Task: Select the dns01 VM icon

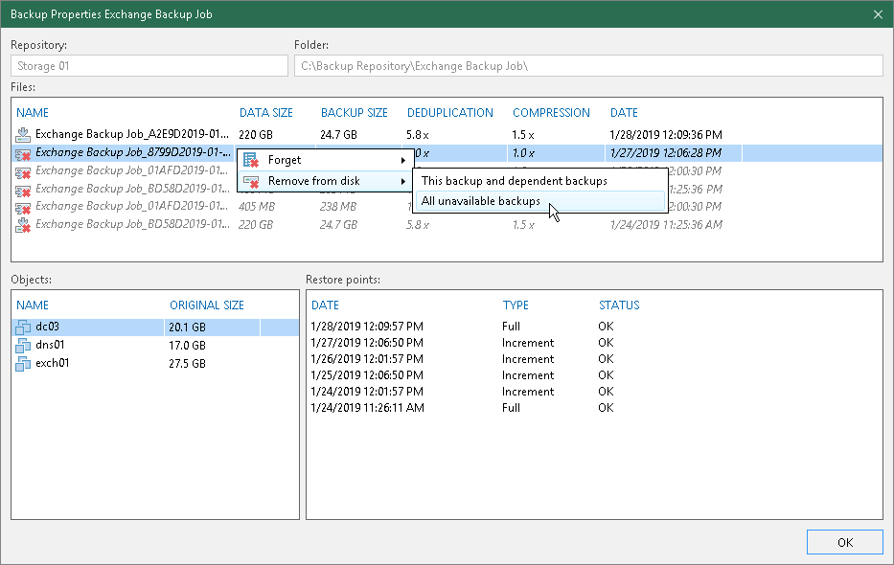Action: click(x=24, y=345)
